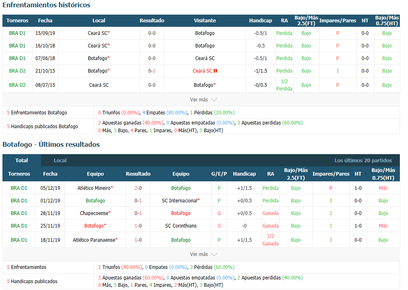Click Botafogo home team on 07/06/18
This screenshot has height=290, width=408.
99,58
